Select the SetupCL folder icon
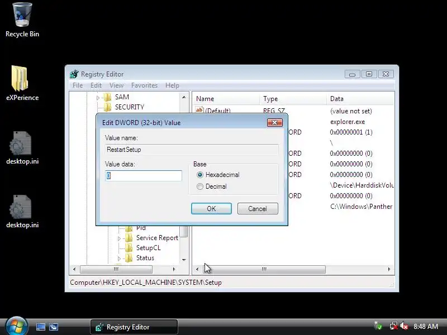 point(129,248)
